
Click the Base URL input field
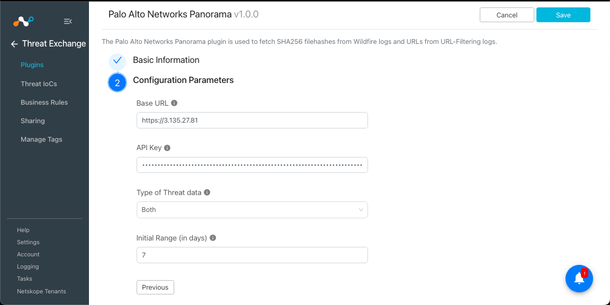pyautogui.click(x=252, y=121)
